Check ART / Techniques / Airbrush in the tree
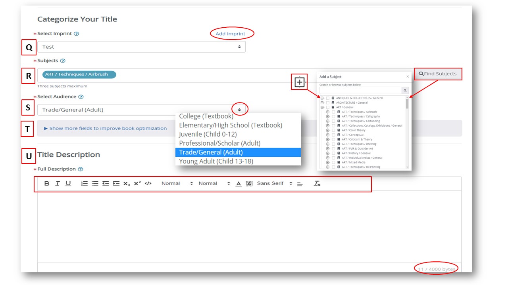 tap(333, 112)
